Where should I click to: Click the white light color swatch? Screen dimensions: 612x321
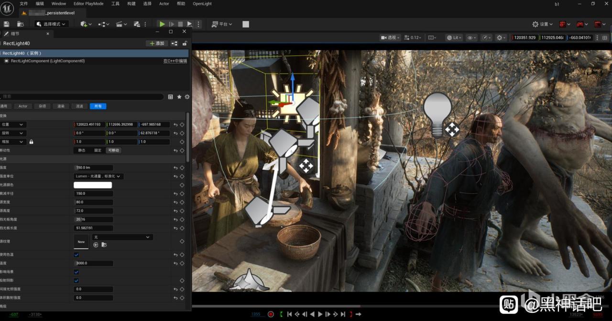[93, 185]
